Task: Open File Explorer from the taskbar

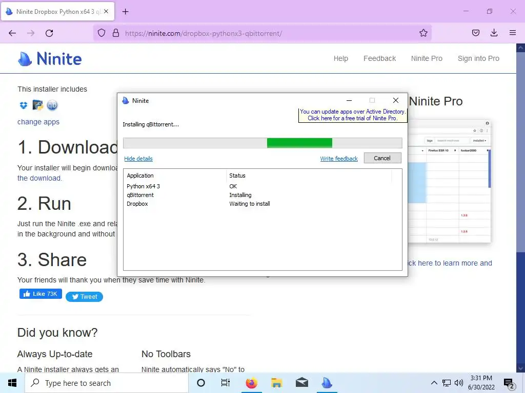Action: coord(276,383)
